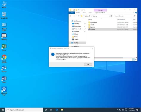Close the System Preparation Tool dialog
The image size is (141, 112).
(92, 48)
